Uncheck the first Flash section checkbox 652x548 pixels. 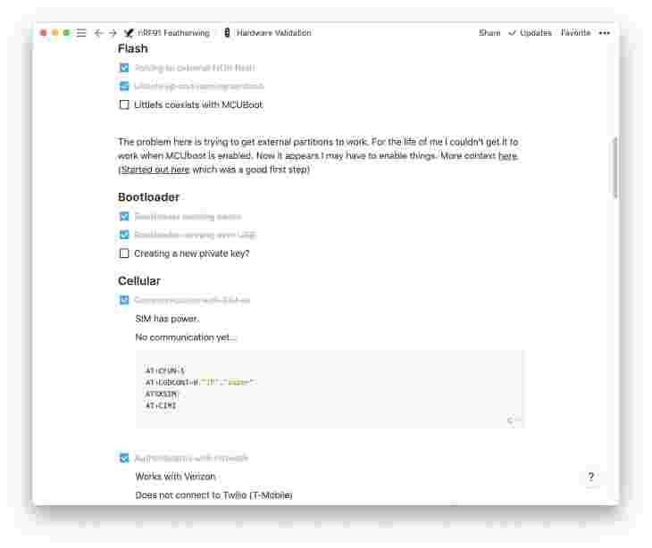(x=124, y=67)
